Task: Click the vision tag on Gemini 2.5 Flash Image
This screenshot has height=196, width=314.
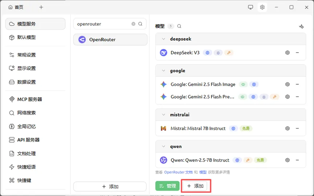Action: 243,84
